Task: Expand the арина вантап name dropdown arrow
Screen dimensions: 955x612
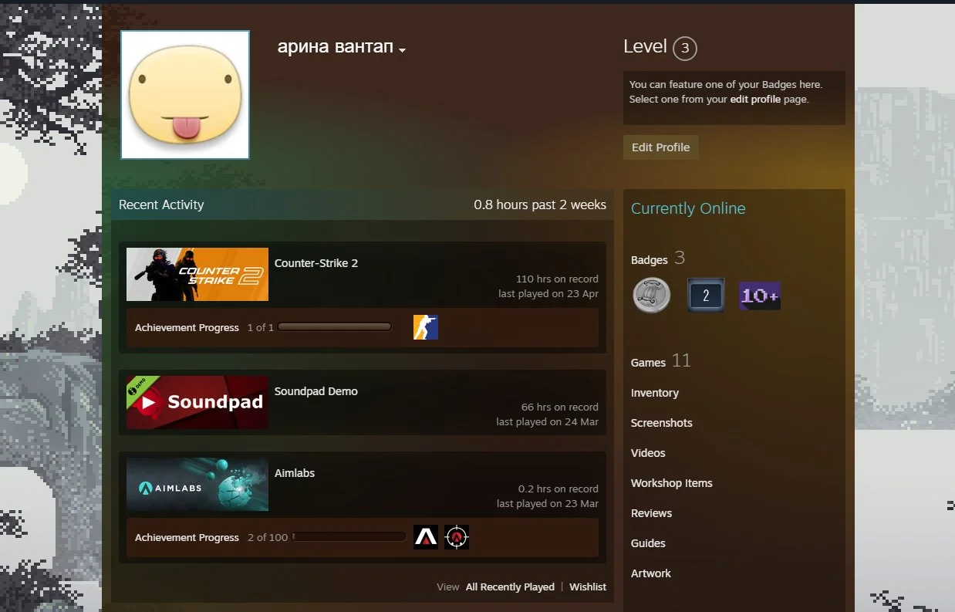Action: pyautogui.click(x=402, y=50)
